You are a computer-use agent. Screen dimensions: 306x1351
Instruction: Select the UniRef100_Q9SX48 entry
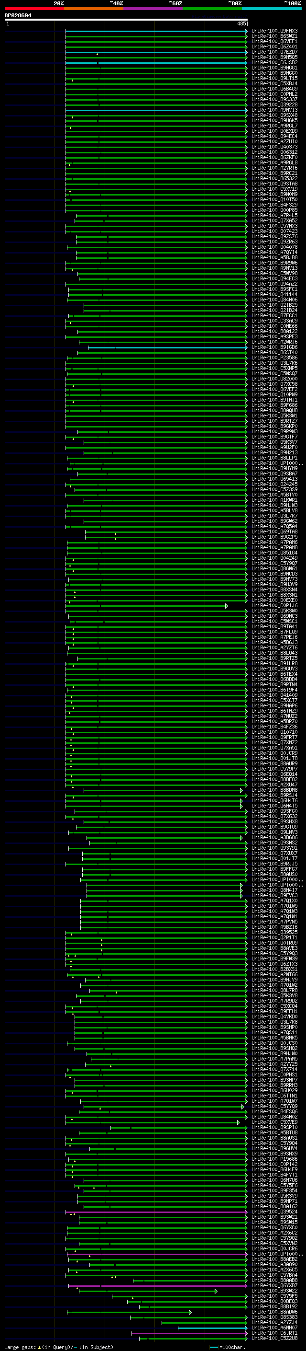[274, 115]
